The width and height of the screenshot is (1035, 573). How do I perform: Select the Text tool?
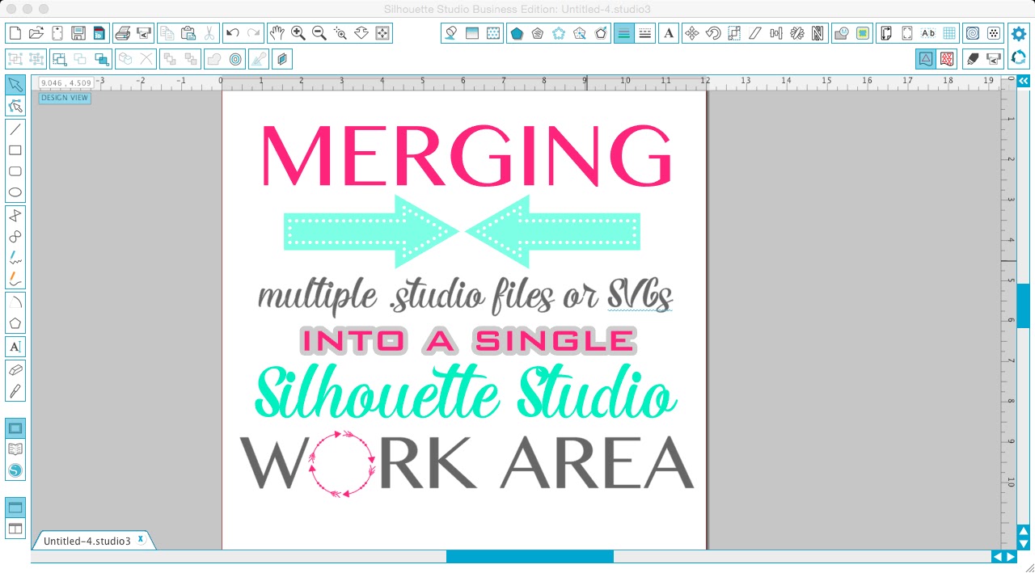[15, 346]
